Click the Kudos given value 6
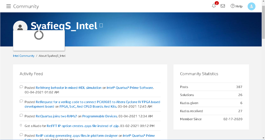 click(241, 103)
